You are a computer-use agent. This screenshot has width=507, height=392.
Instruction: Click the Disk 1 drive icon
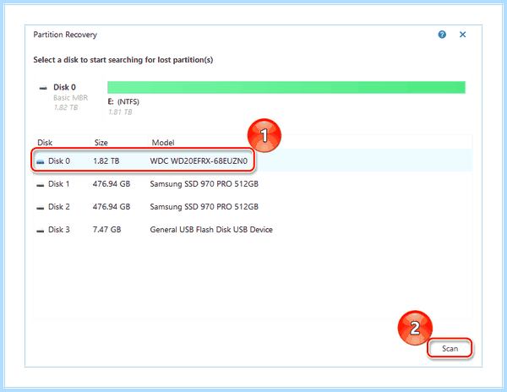[40, 185]
